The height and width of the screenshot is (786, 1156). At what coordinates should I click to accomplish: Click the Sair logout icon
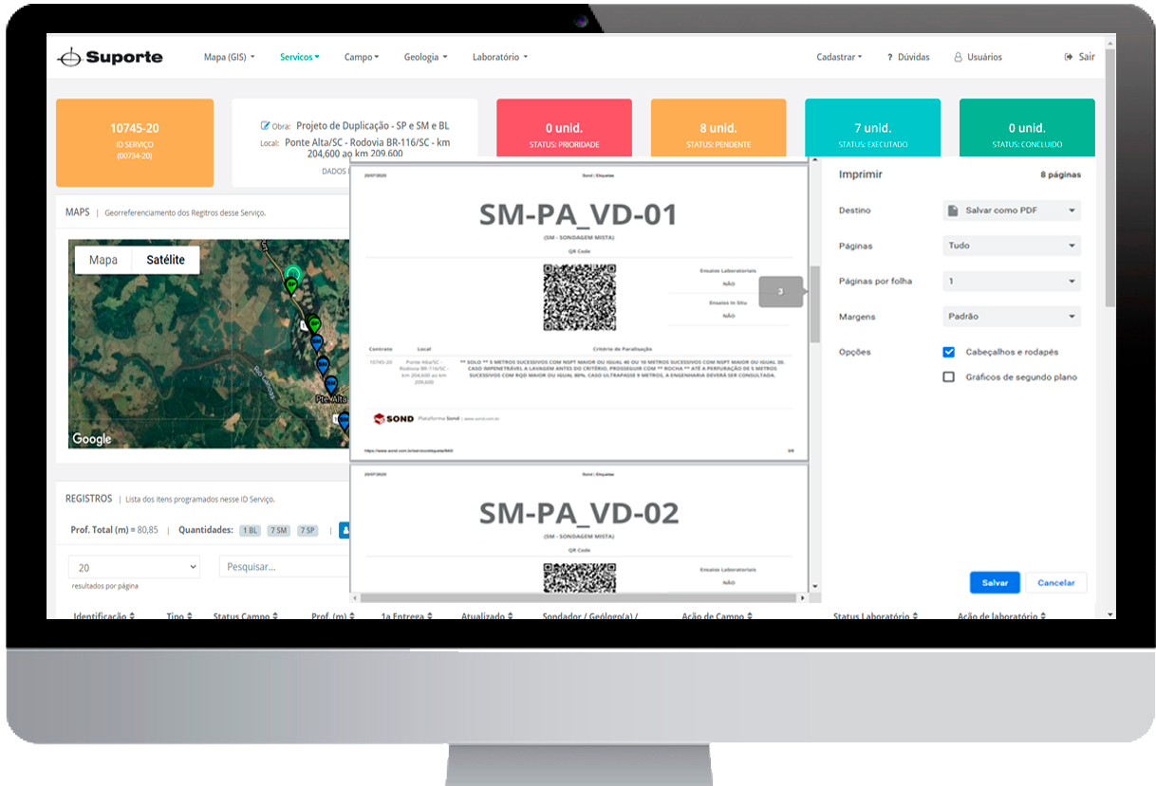(x=1069, y=57)
